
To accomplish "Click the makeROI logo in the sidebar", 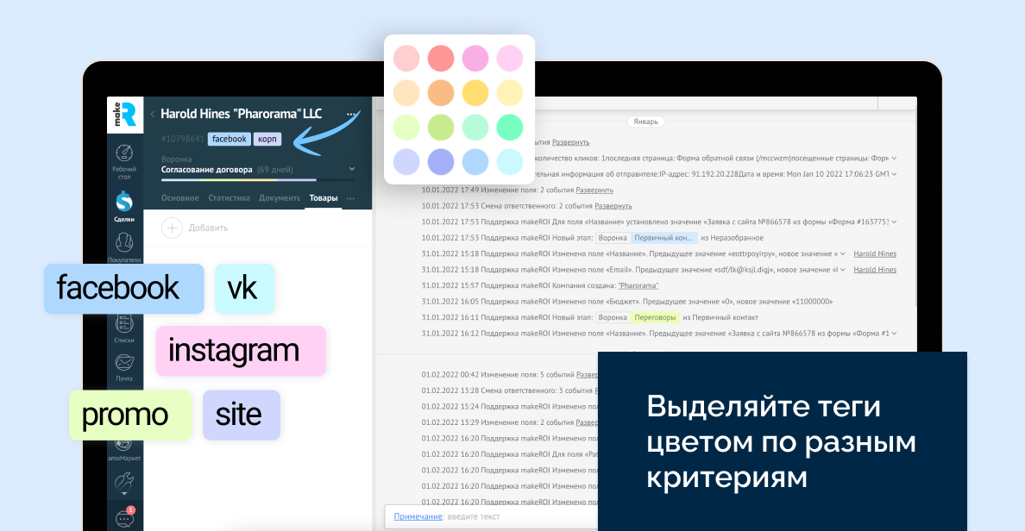I will pos(125,115).
